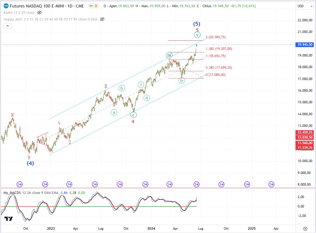
Task: Select the circled iii wave label
Action: [x=169, y=55]
